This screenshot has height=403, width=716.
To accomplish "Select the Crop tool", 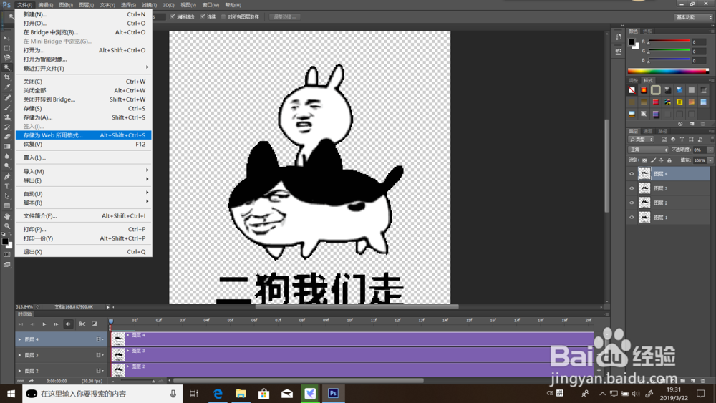I will click(7, 77).
